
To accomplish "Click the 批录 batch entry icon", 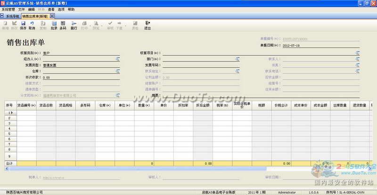I will pos(54,23).
